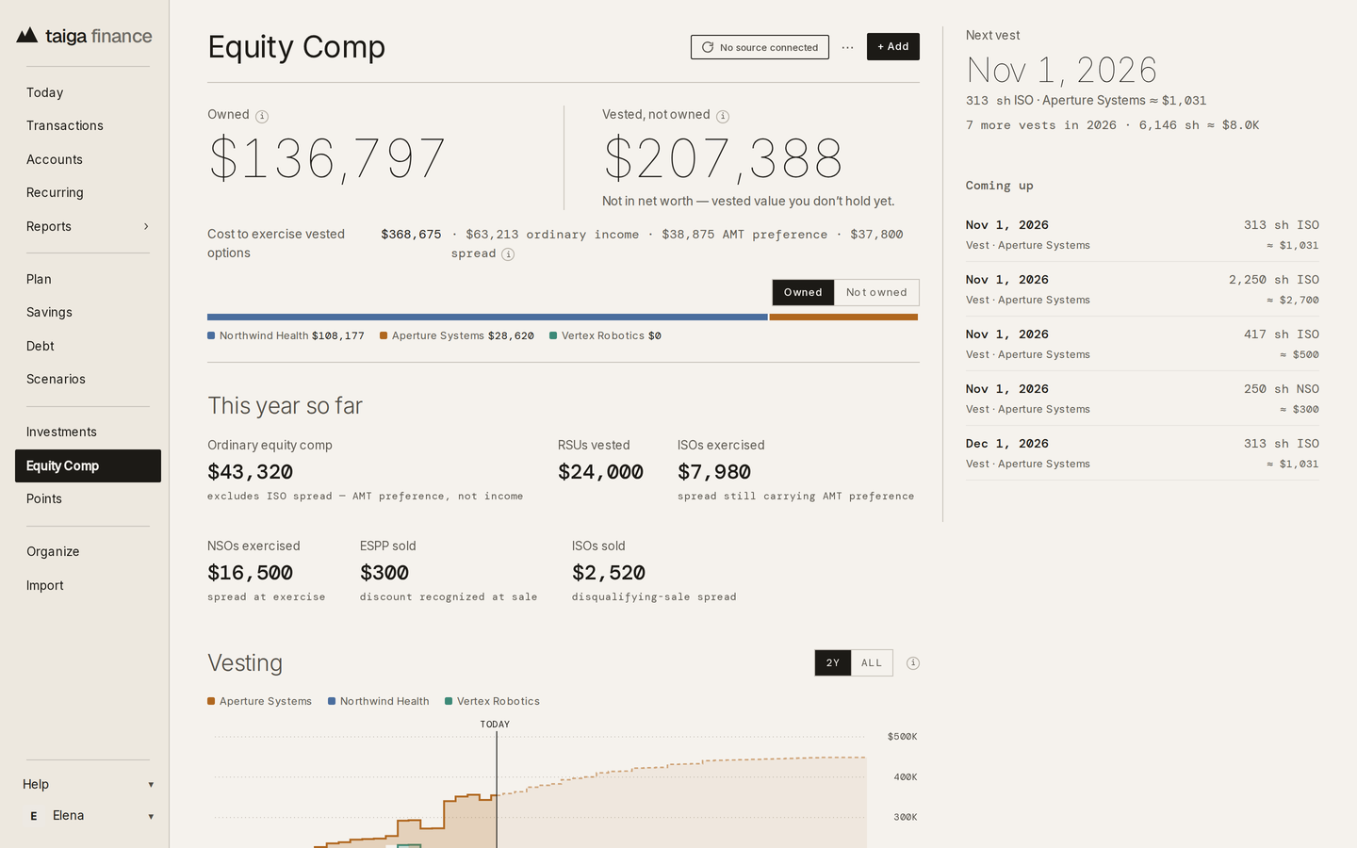Show ALL vesting history
1357x848 pixels.
(x=872, y=663)
